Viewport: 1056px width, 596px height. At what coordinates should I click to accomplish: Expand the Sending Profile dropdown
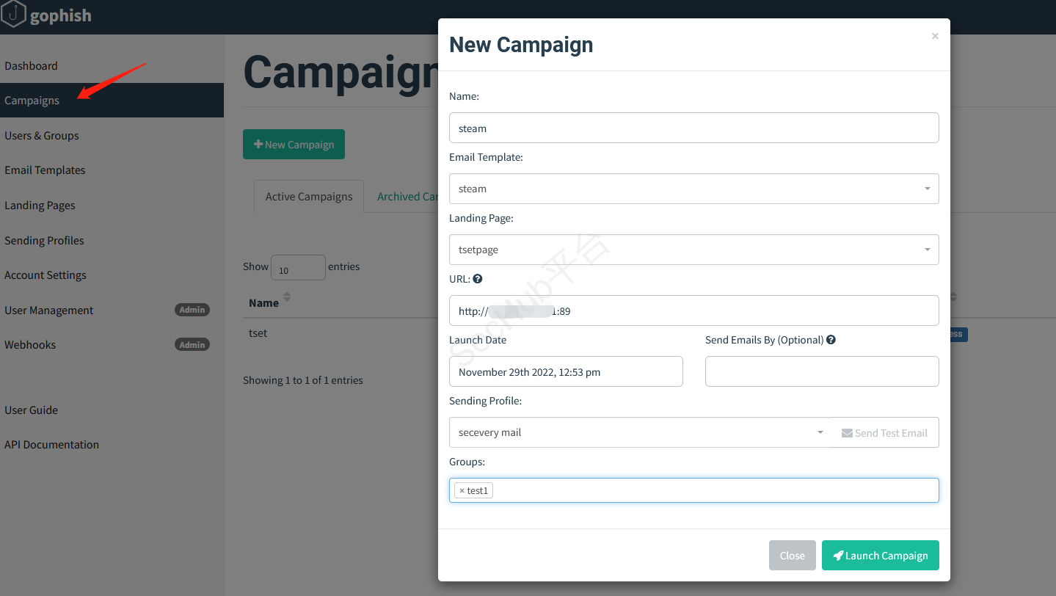(x=820, y=432)
